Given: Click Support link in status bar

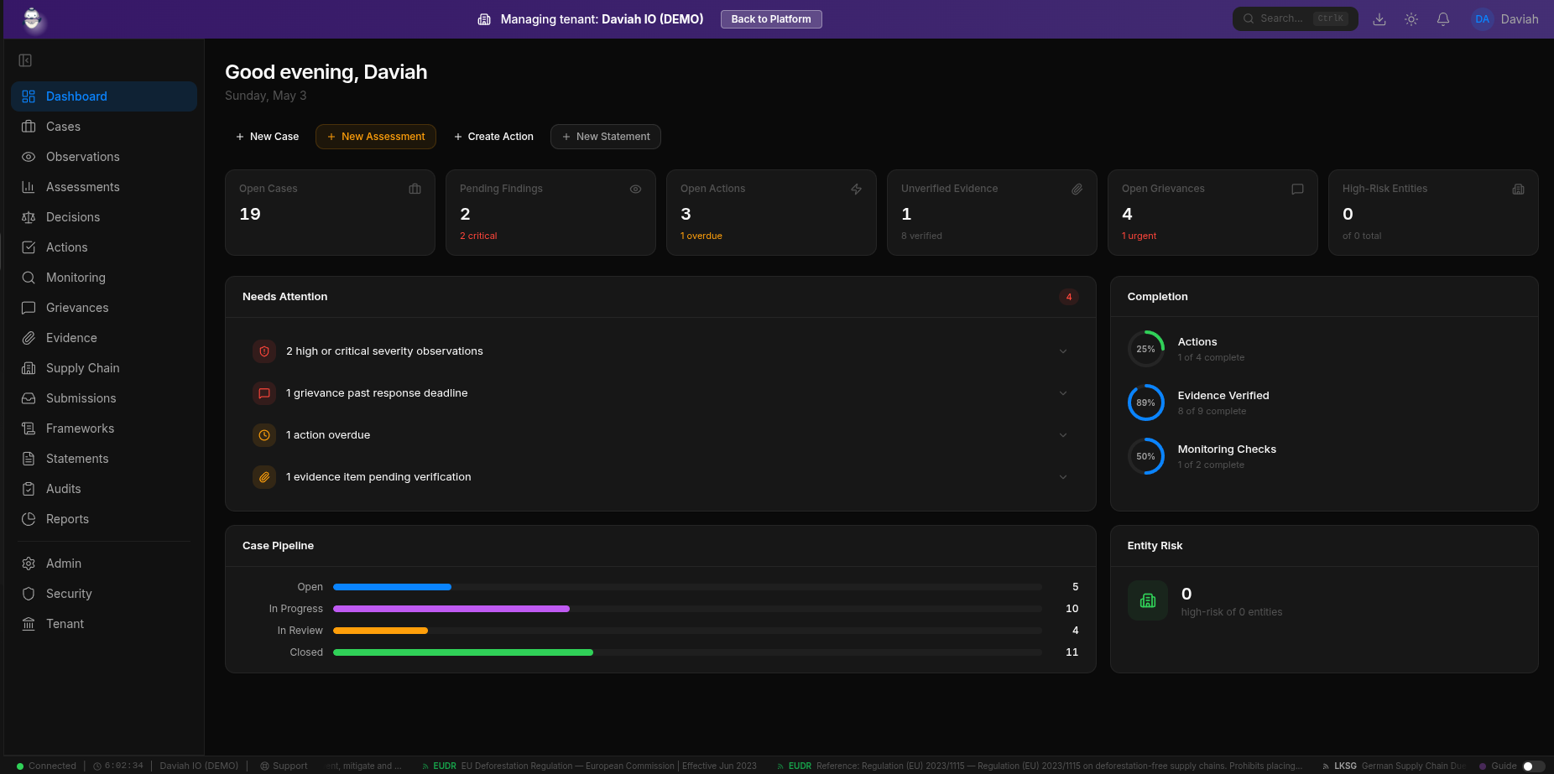Looking at the screenshot, I should [284, 766].
